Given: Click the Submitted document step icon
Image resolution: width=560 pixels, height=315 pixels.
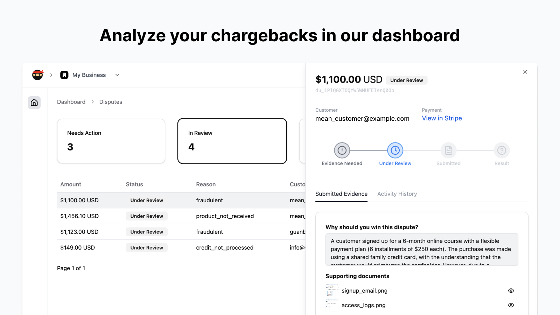Looking at the screenshot, I should pyautogui.click(x=448, y=150).
